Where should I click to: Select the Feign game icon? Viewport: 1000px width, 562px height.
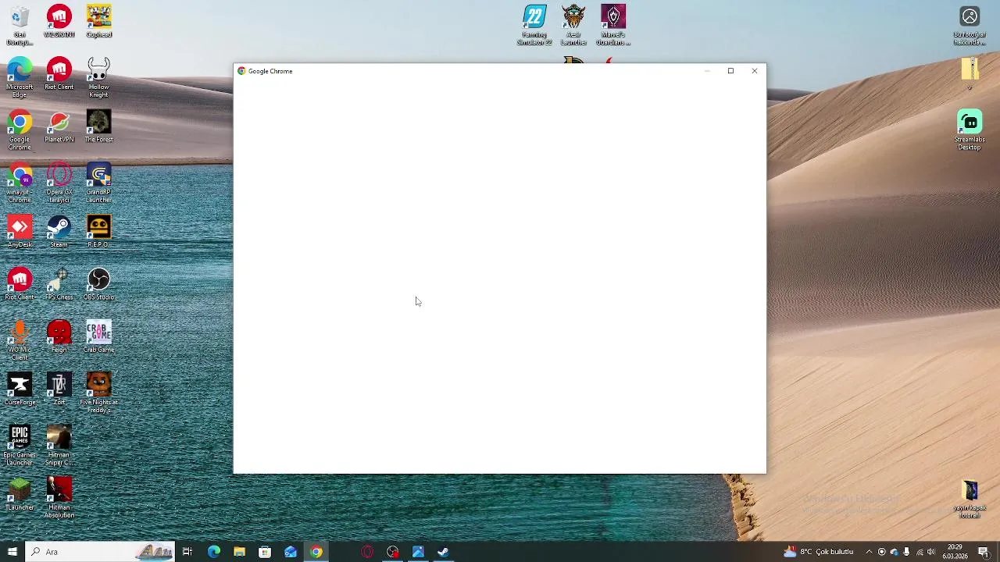(59, 336)
